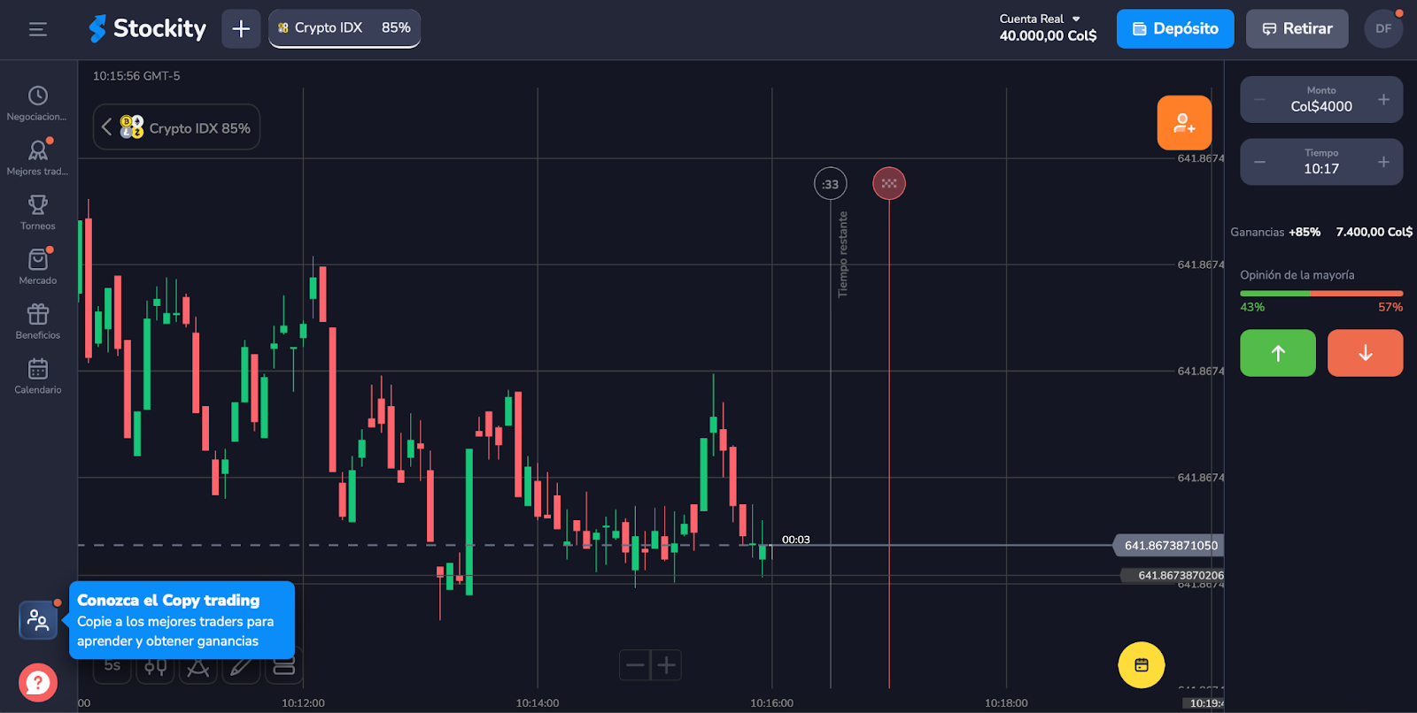
Task: Open the DF profile avatar menu
Action: click(x=1383, y=29)
